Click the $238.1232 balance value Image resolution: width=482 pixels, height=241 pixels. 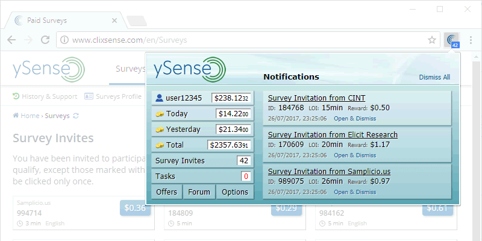[231, 98]
